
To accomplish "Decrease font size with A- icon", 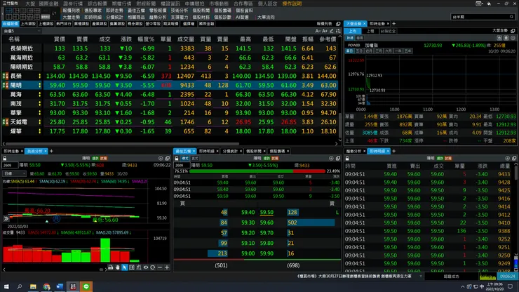I will (x=318, y=31).
